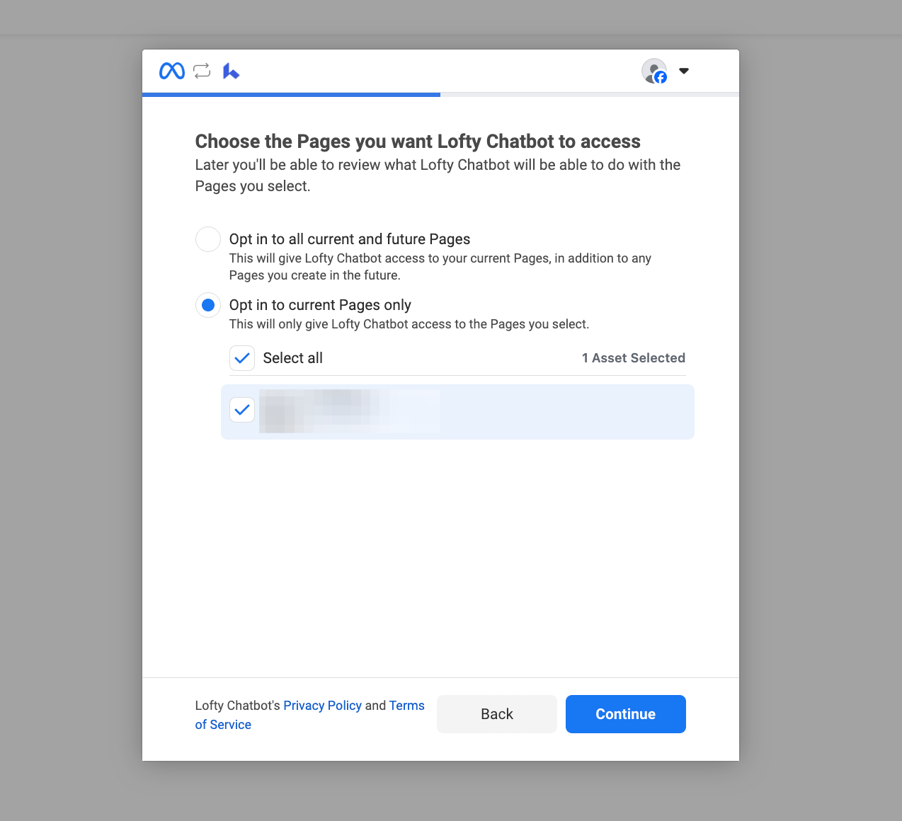Screen dimensions: 902x821
Task: Click the 1 Asset Selected label
Action: (x=634, y=358)
